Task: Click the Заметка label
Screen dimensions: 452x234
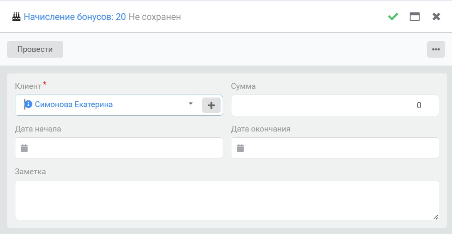Action: point(30,171)
